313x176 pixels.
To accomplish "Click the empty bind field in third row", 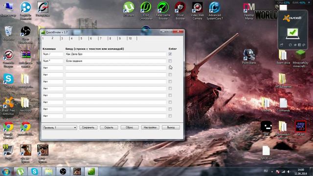I will coord(115,68).
